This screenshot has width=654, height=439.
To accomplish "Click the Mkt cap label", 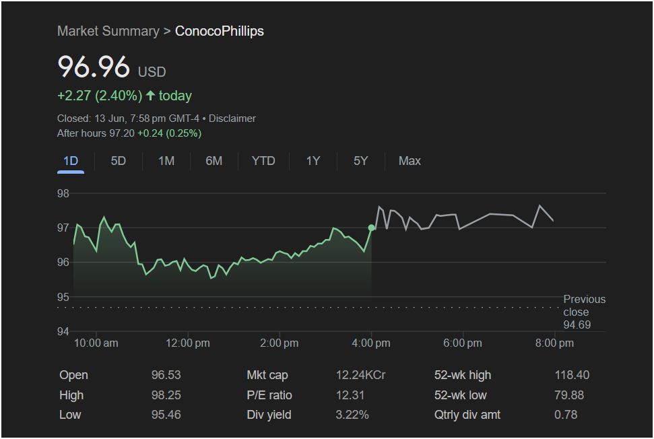I will click(267, 375).
